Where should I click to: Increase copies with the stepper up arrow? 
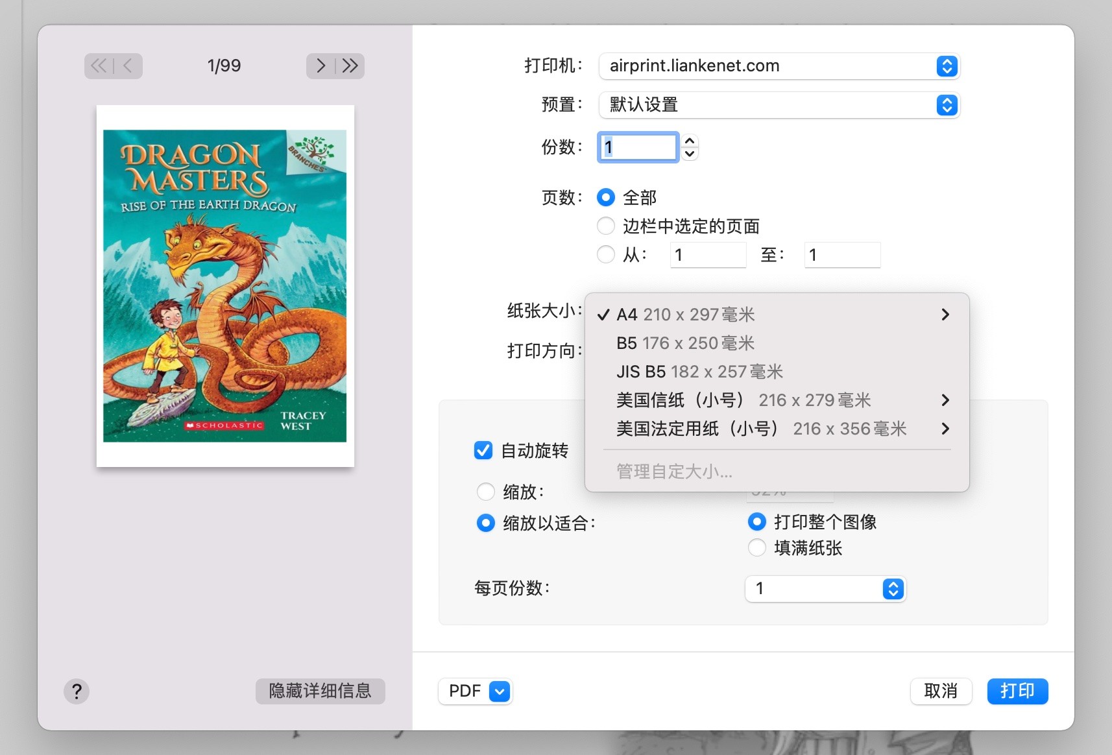point(690,140)
